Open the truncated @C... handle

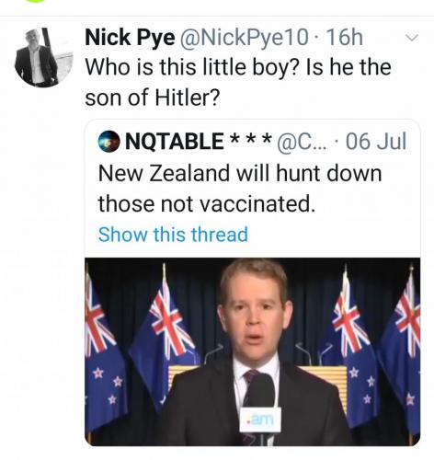(302, 142)
